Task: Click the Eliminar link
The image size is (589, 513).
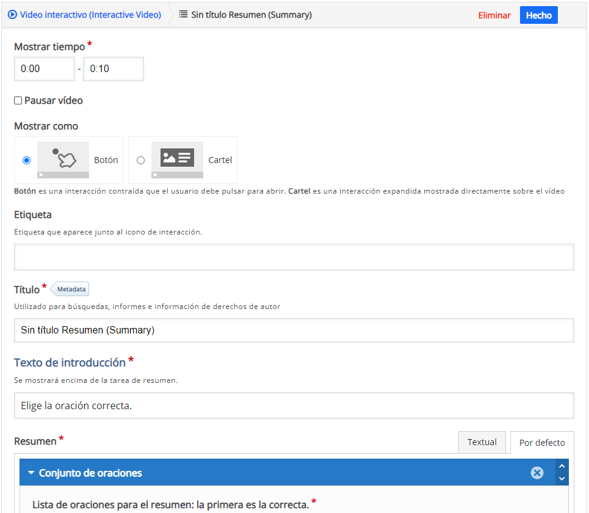Action: pos(494,15)
